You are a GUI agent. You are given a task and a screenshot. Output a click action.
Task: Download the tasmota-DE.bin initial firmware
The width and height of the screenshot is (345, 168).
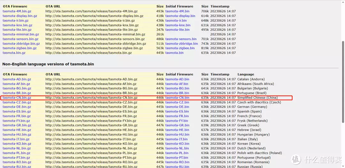point(177,107)
